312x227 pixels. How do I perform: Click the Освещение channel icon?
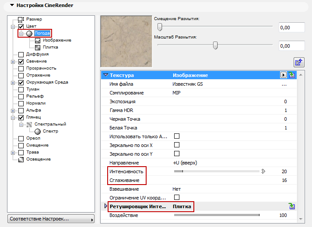click(x=21, y=160)
